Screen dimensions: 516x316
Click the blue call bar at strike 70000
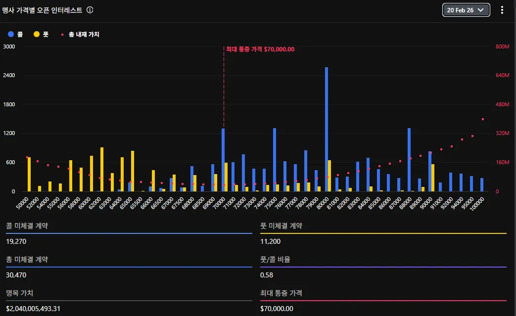(x=223, y=160)
